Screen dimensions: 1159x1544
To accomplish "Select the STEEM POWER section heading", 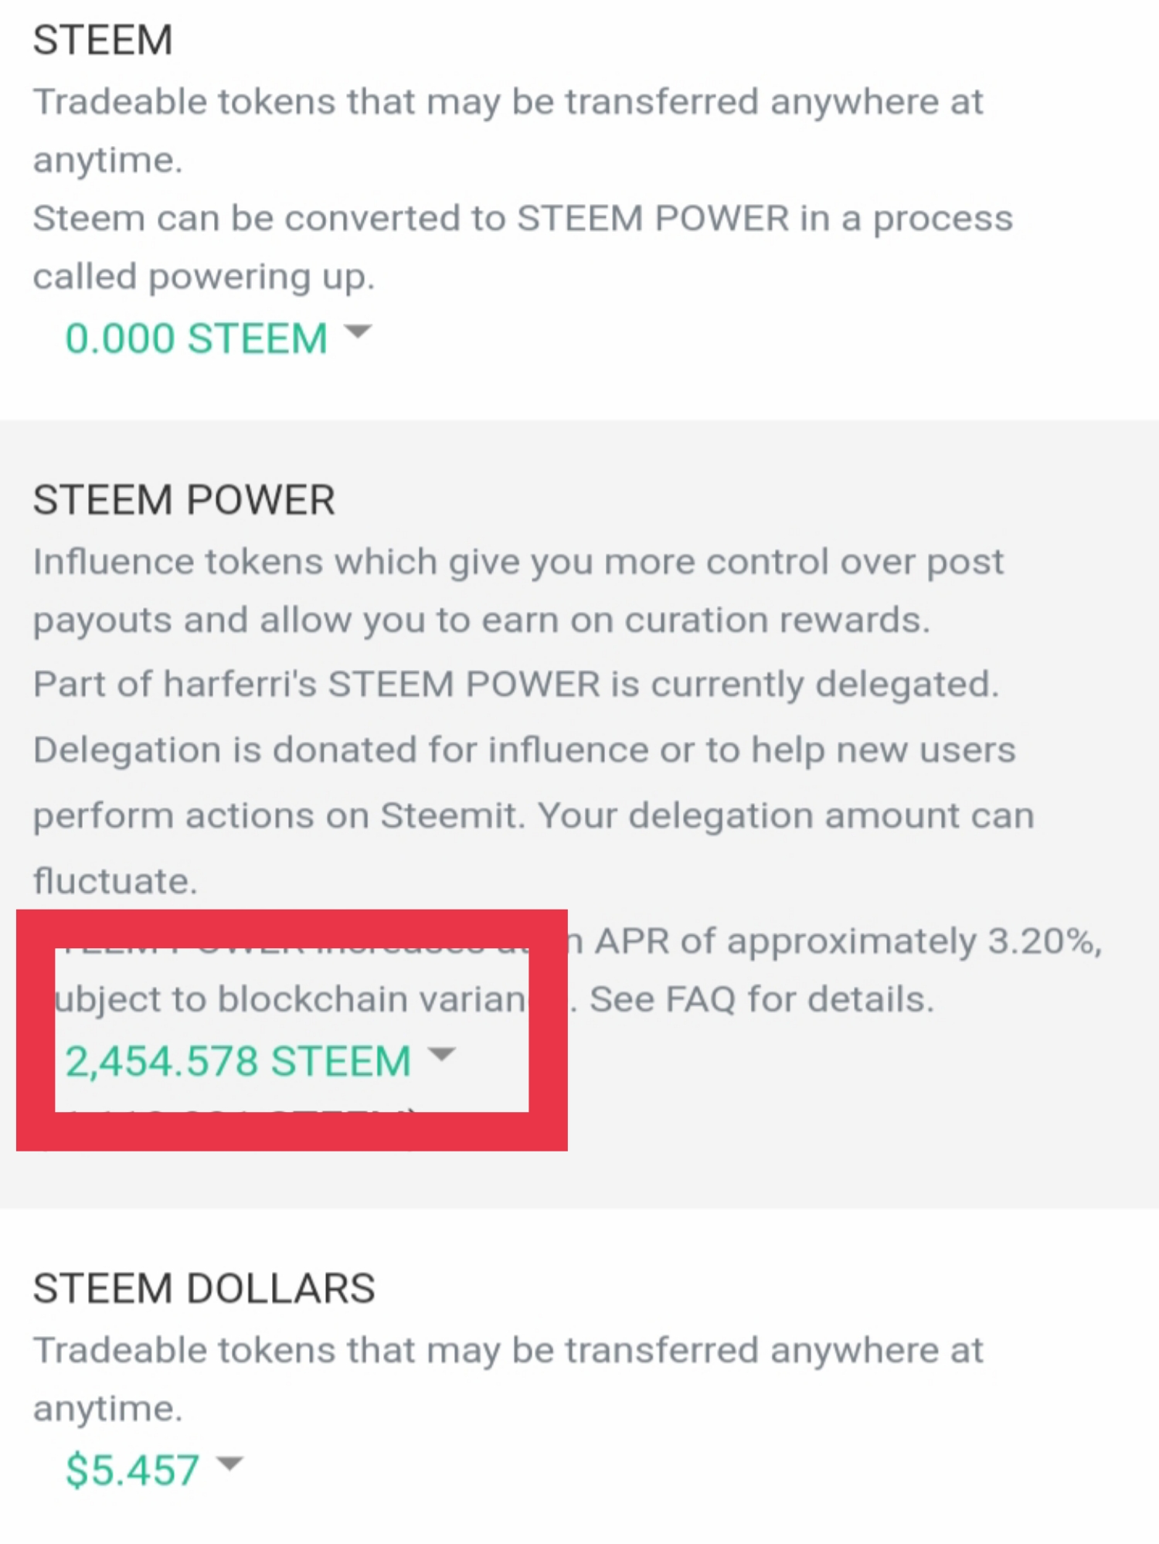I will tap(184, 500).
